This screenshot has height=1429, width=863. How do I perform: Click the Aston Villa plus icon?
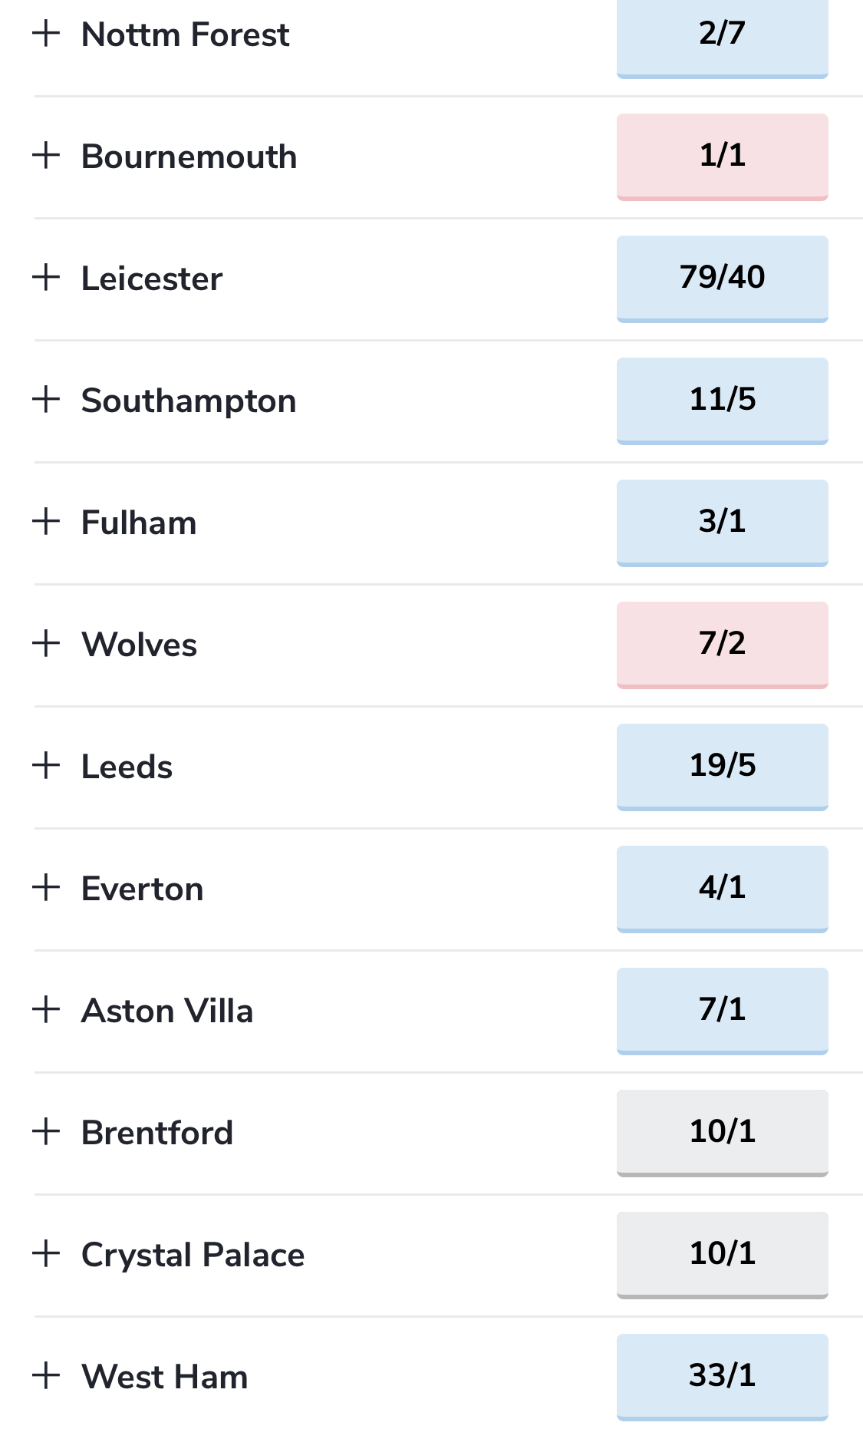click(46, 1009)
